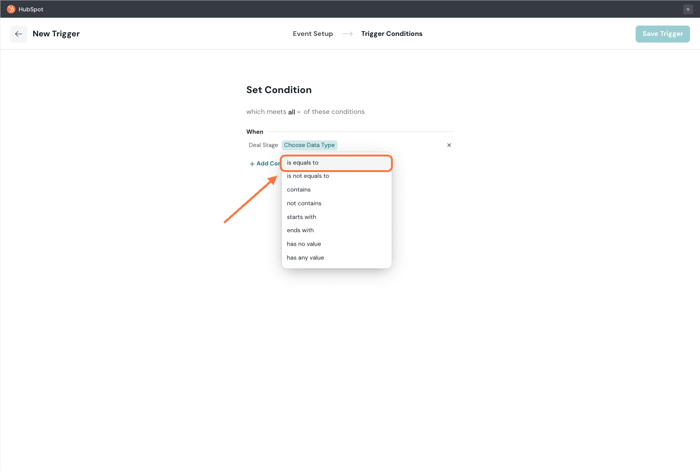Open the Event Setup step
This screenshot has width=700, height=475.
(x=312, y=34)
